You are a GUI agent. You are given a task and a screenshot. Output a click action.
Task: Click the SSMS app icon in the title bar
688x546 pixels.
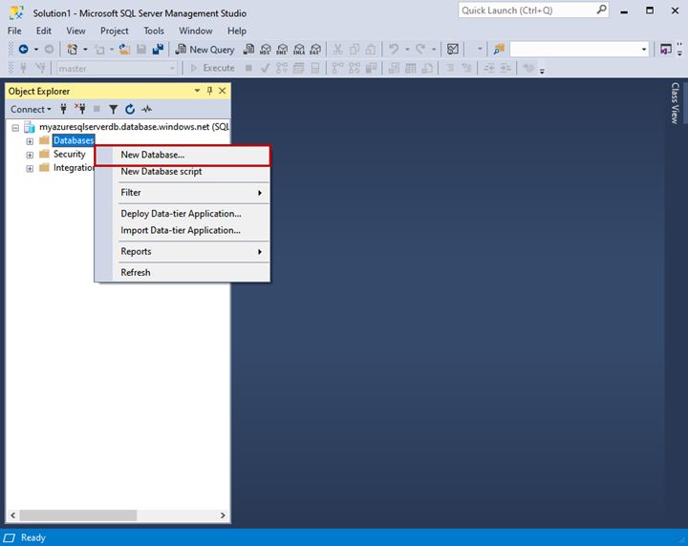point(16,12)
